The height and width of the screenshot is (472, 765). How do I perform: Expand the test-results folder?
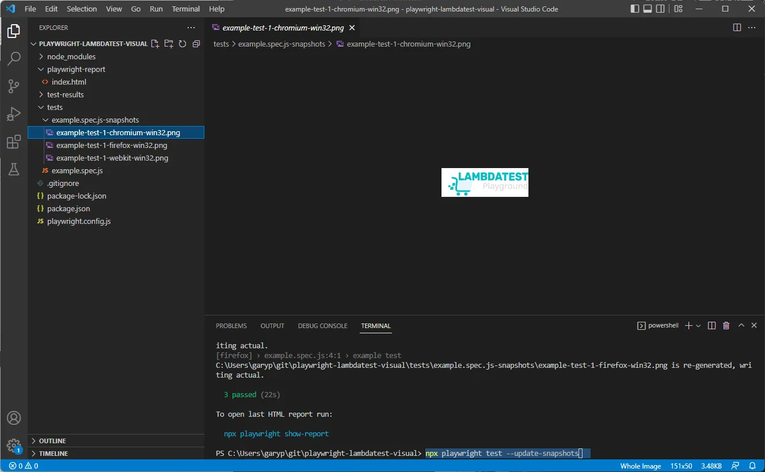[66, 94]
